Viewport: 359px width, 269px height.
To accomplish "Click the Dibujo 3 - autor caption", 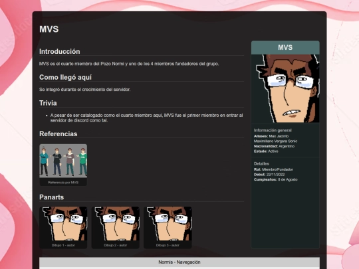I will (x=168, y=245).
